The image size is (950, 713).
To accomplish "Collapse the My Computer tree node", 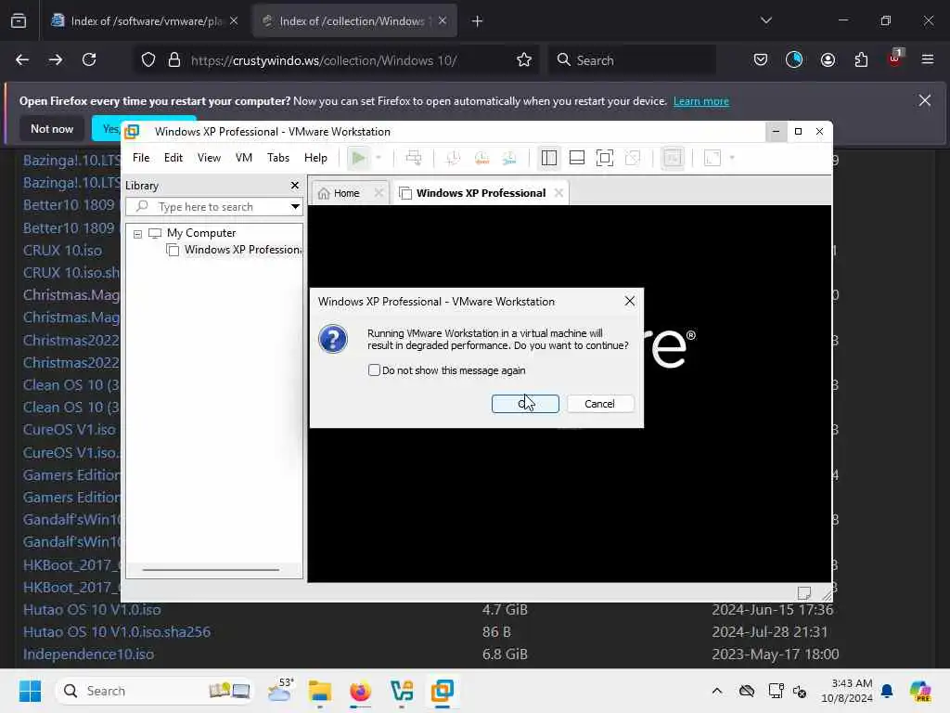I will coord(137,234).
